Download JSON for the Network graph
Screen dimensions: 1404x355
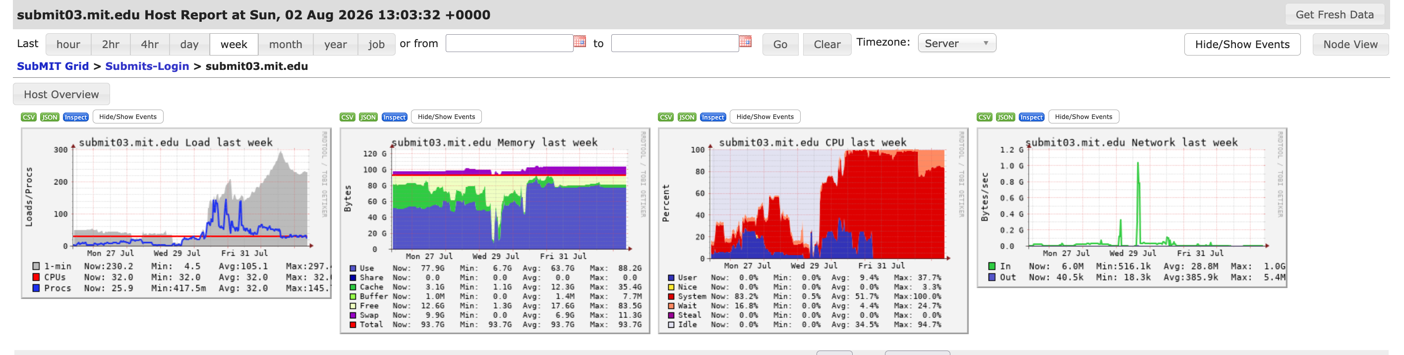point(1005,117)
